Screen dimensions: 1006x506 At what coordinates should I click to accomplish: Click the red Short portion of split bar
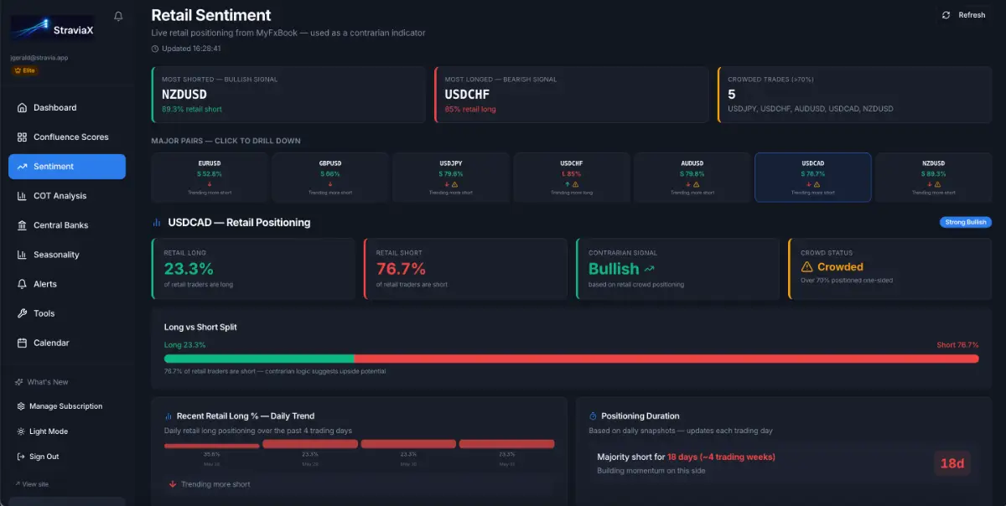pyautogui.click(x=666, y=359)
